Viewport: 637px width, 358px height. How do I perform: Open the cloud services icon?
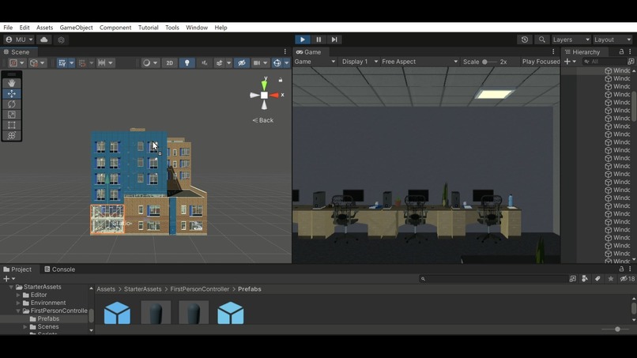point(44,40)
